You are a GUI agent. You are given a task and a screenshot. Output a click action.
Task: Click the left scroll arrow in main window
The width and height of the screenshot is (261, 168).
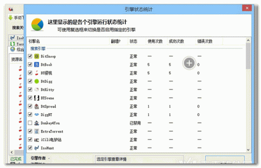pos(12,152)
